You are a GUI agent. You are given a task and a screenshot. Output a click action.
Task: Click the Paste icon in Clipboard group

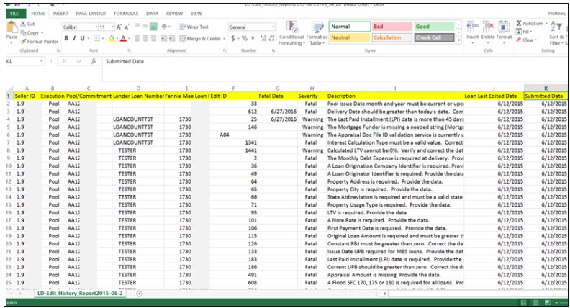[11, 30]
